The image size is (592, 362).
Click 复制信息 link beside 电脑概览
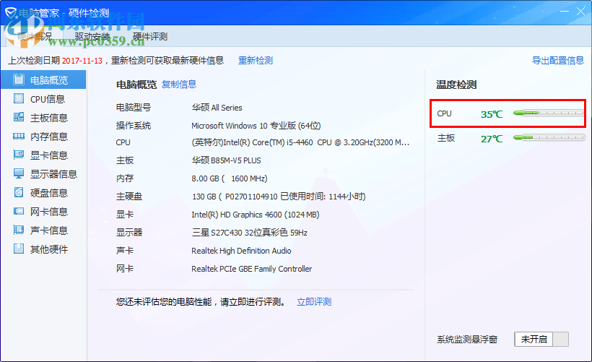pos(179,85)
